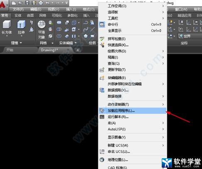Toggle 命令行 Ctrl+9 menu entry
The height and width of the screenshot is (169, 202).
[133, 24]
